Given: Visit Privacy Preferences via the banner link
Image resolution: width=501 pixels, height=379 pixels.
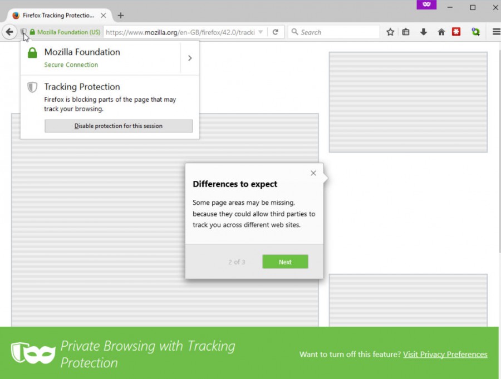Looking at the screenshot, I should [x=445, y=355].
